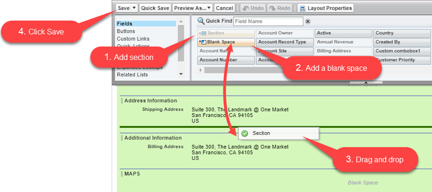Click the Quick Find magnifier icon
432x192 pixels.
pyautogui.click(x=201, y=21)
